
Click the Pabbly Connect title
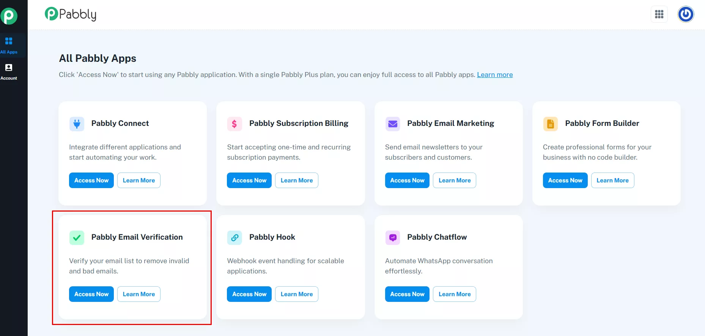[120, 123]
